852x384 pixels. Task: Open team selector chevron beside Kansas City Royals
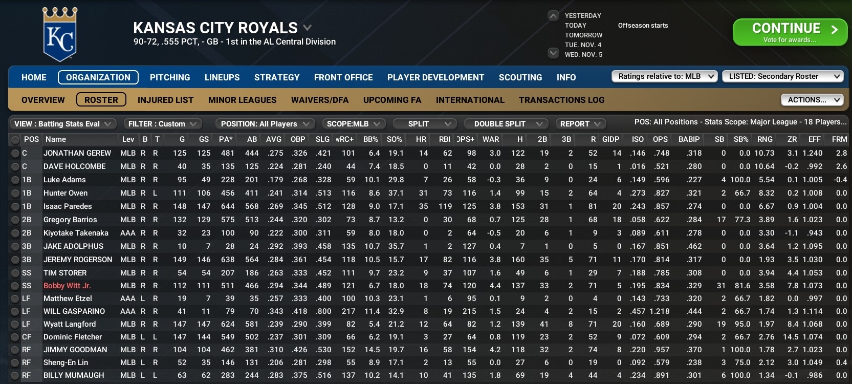click(307, 28)
